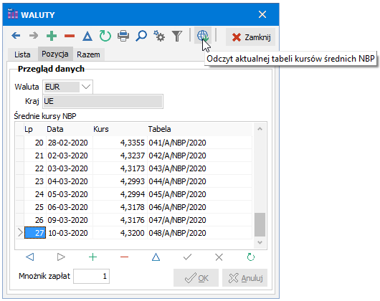Expand the Waluta EUR dropdown

pyautogui.click(x=86, y=87)
